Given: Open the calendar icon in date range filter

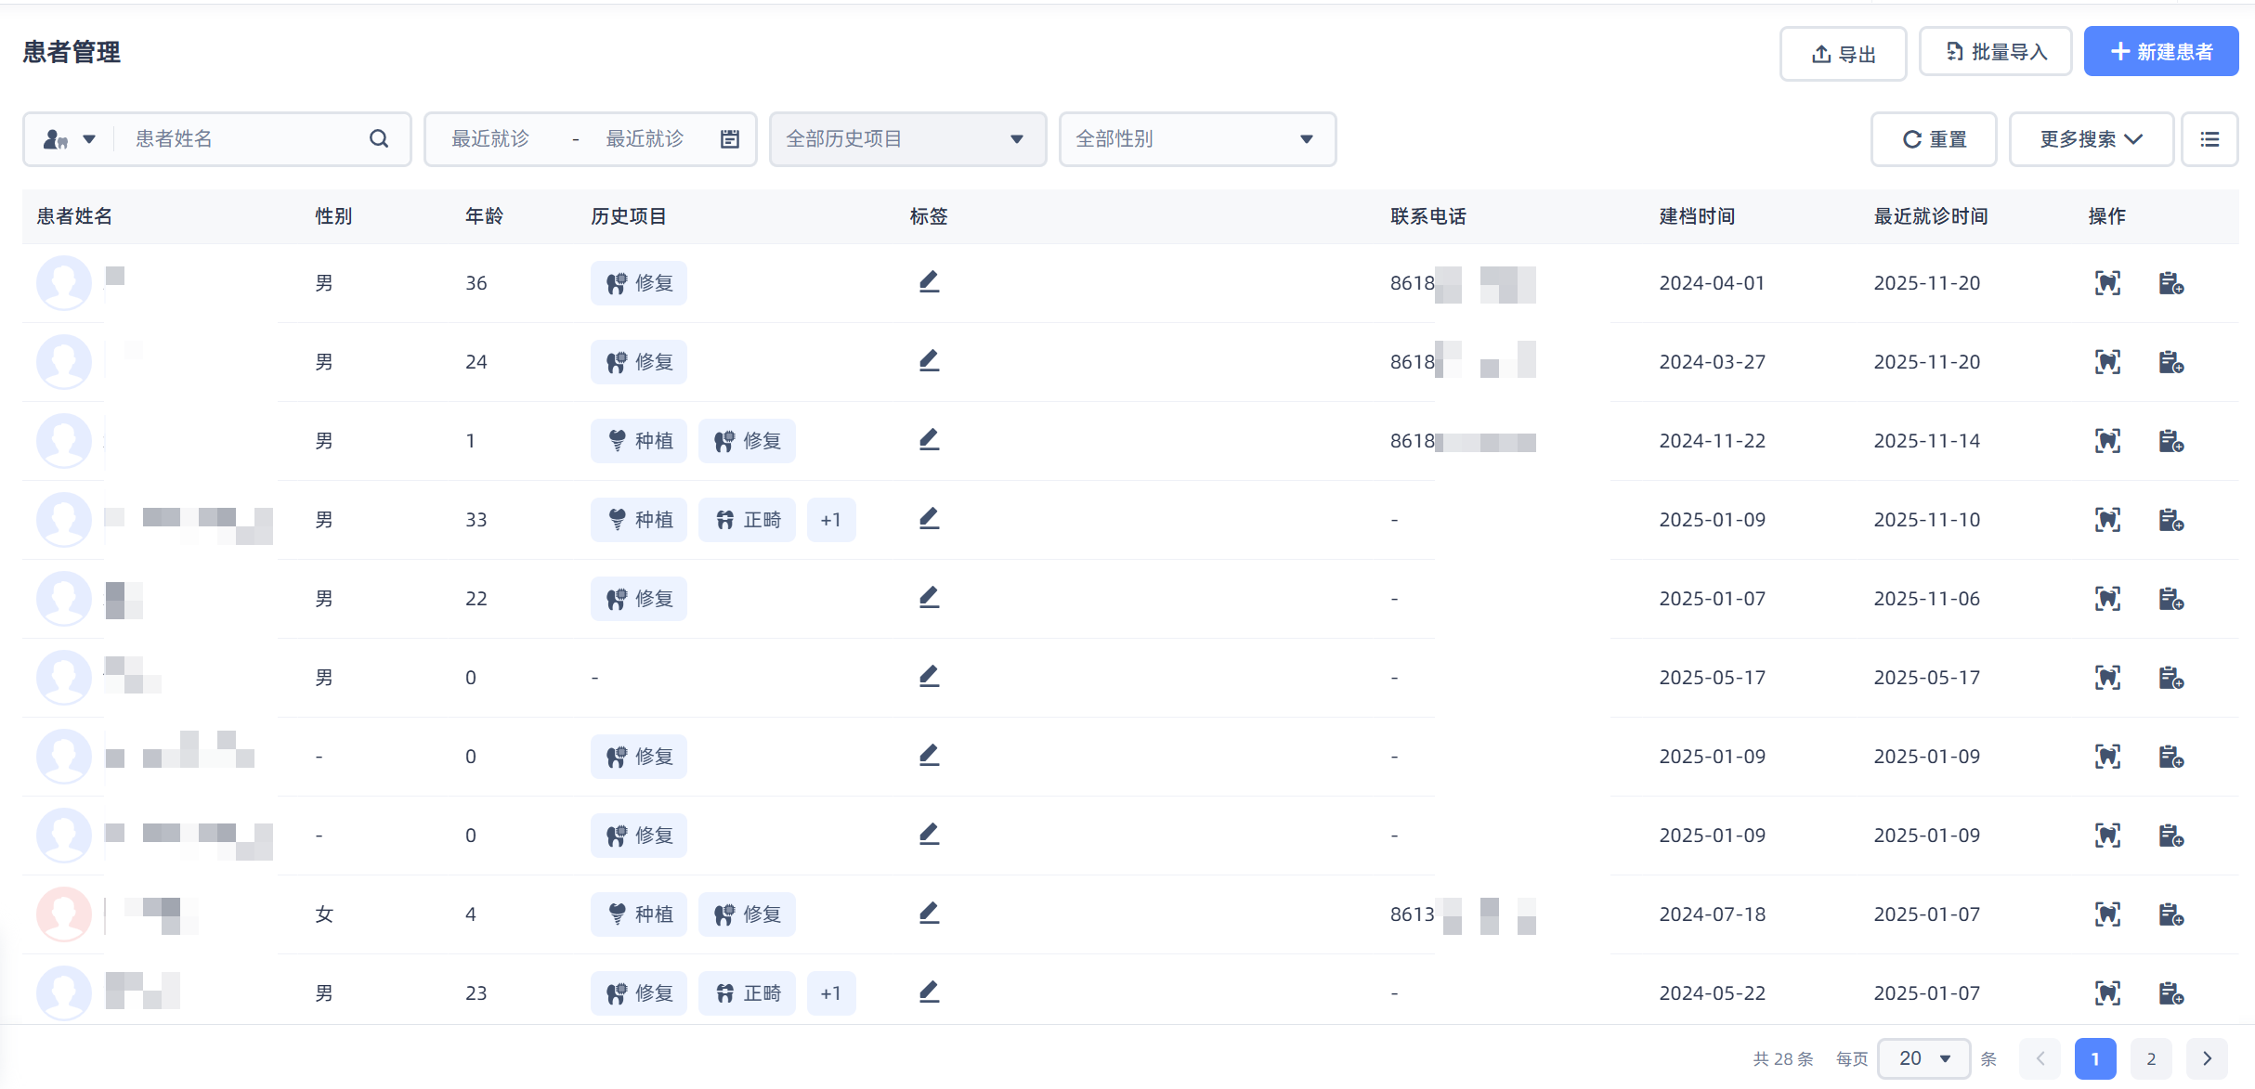Looking at the screenshot, I should click(730, 139).
